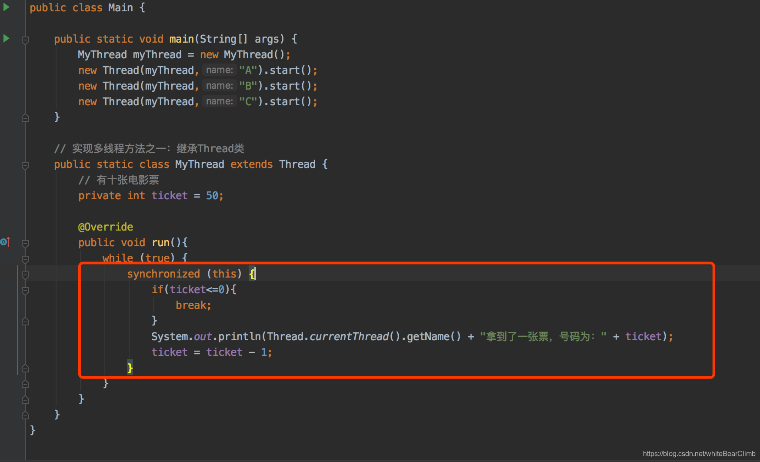Viewport: 760px width, 462px height.
Task: Click the string literal "C"
Action: [x=248, y=101]
